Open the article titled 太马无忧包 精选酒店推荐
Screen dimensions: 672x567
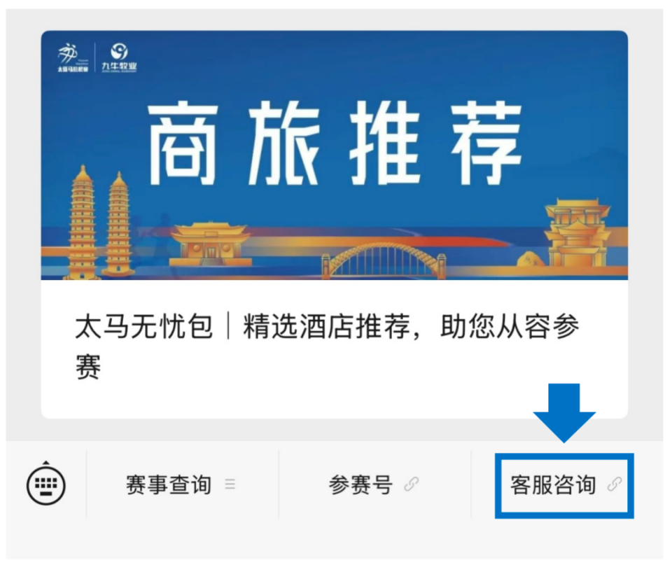click(x=328, y=346)
